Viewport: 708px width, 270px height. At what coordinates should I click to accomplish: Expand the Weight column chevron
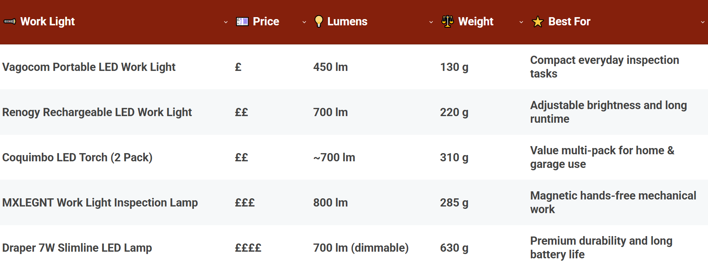521,23
